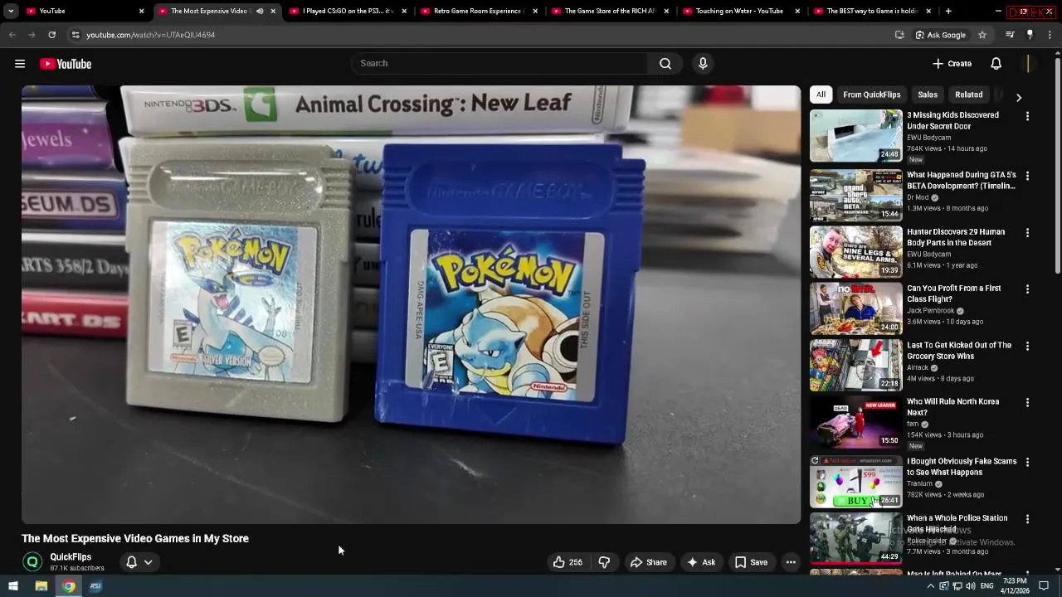
Task: Switch to I Played CS:GO on PS3 tab
Action: pos(348,11)
